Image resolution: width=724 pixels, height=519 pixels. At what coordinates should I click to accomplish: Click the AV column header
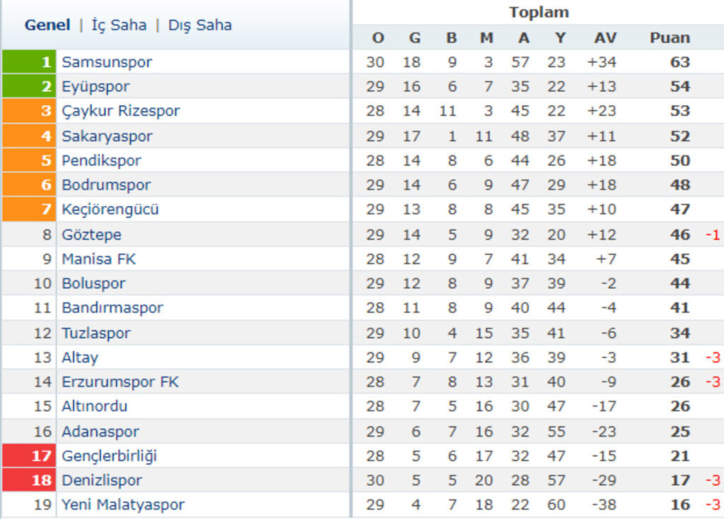point(605,38)
